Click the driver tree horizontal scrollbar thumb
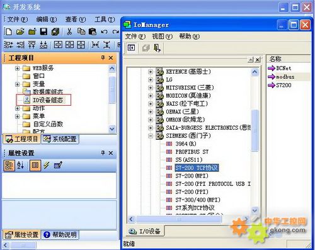The height and width of the screenshot is (250, 315). click(179, 219)
